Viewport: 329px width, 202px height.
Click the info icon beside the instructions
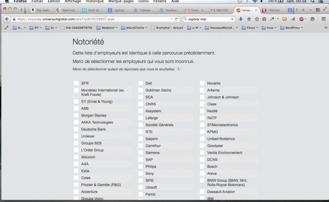pyautogui.click(x=179, y=69)
